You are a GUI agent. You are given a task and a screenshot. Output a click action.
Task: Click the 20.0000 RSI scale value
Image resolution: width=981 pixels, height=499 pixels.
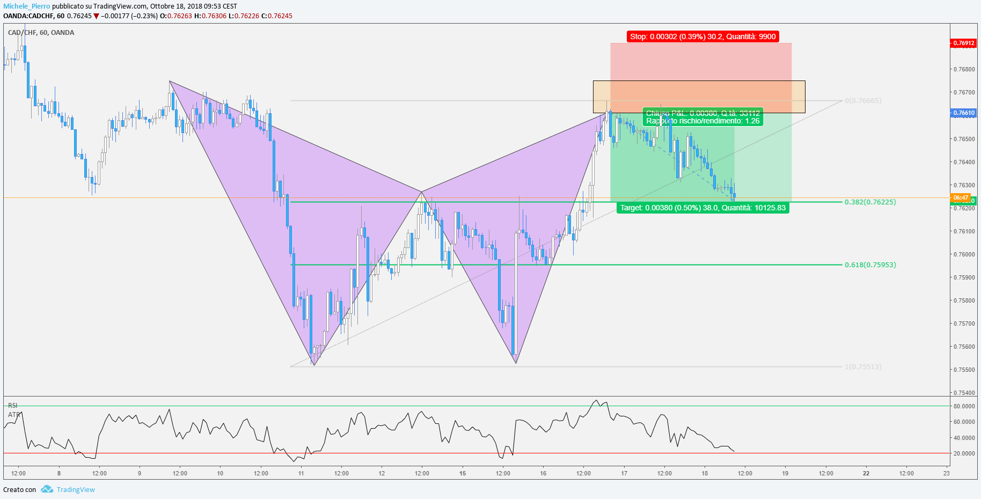point(964,453)
